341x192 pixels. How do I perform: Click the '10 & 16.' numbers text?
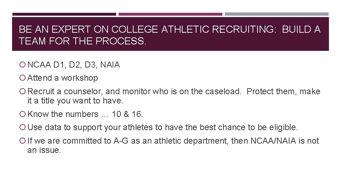click(127, 114)
